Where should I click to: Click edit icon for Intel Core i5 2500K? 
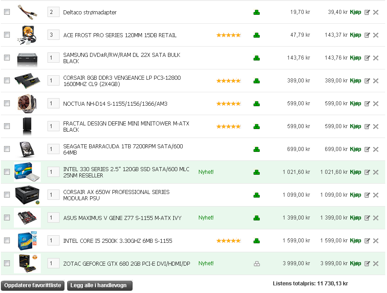(367, 241)
